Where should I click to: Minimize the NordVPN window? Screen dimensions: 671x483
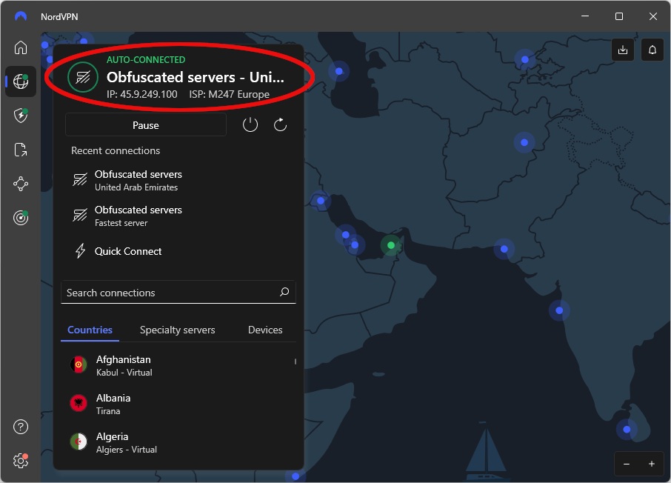[x=585, y=16]
